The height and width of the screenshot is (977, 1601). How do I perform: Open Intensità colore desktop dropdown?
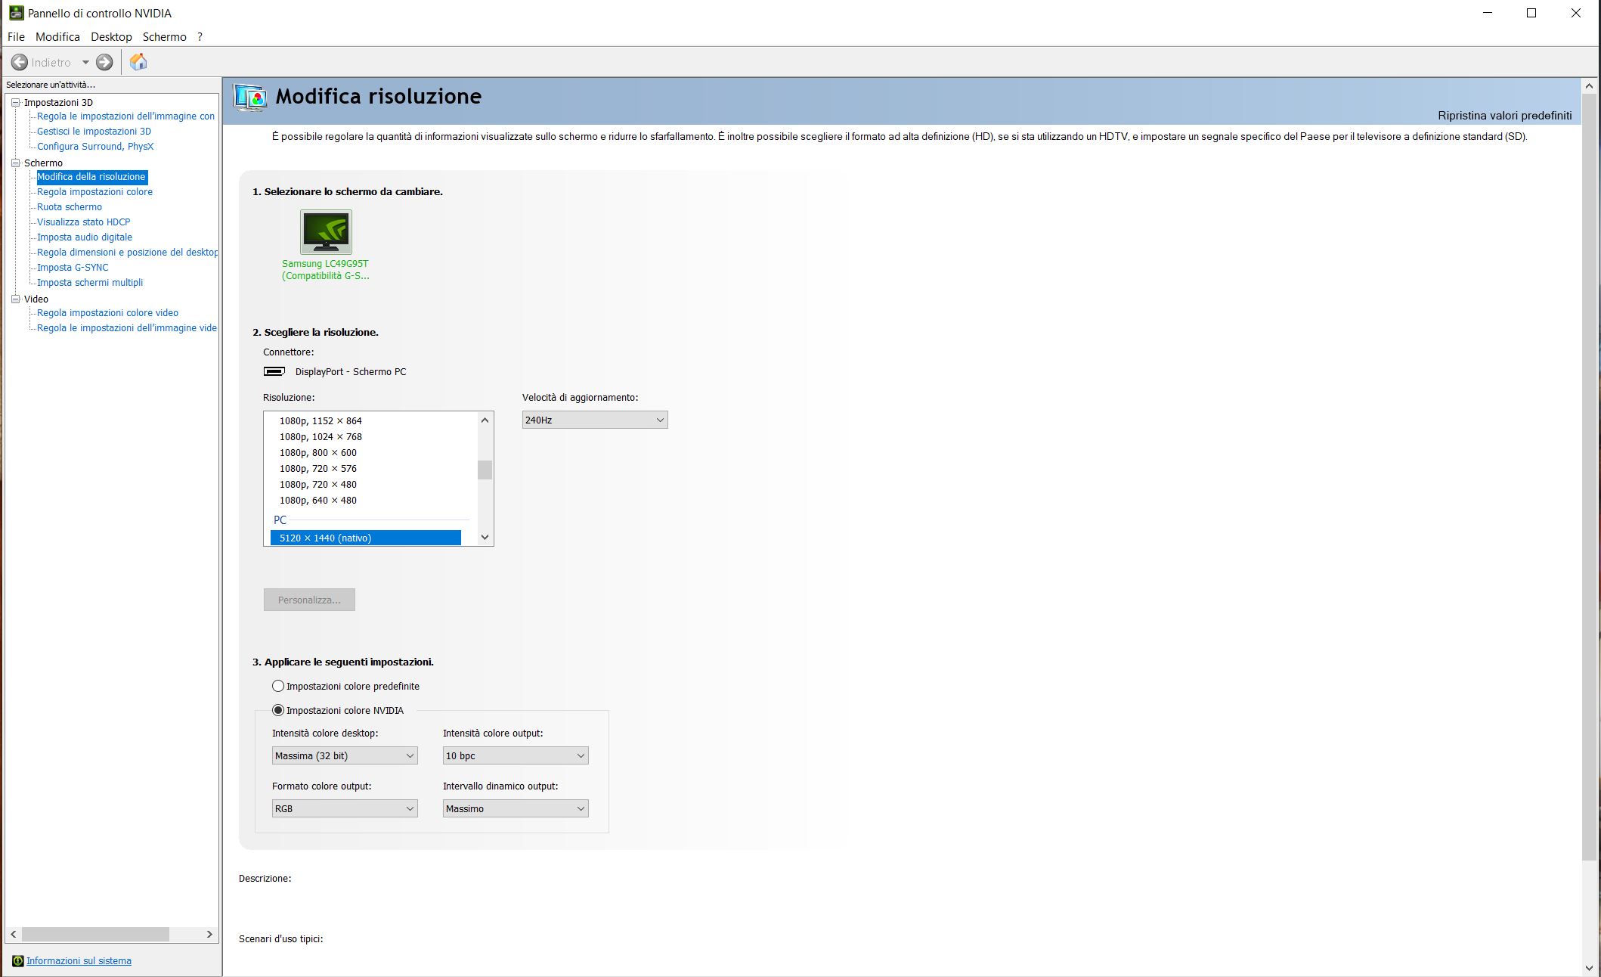(x=345, y=755)
